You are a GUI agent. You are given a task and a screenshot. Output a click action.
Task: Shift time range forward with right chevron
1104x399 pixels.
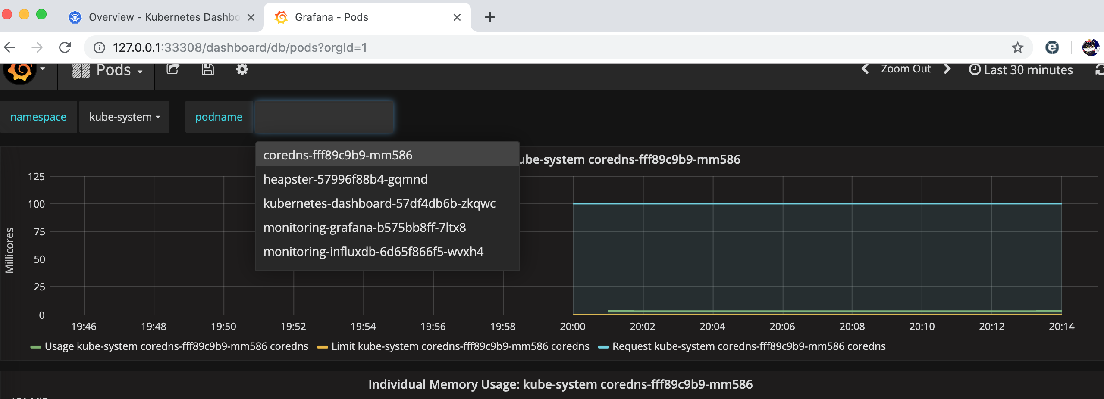tap(947, 69)
